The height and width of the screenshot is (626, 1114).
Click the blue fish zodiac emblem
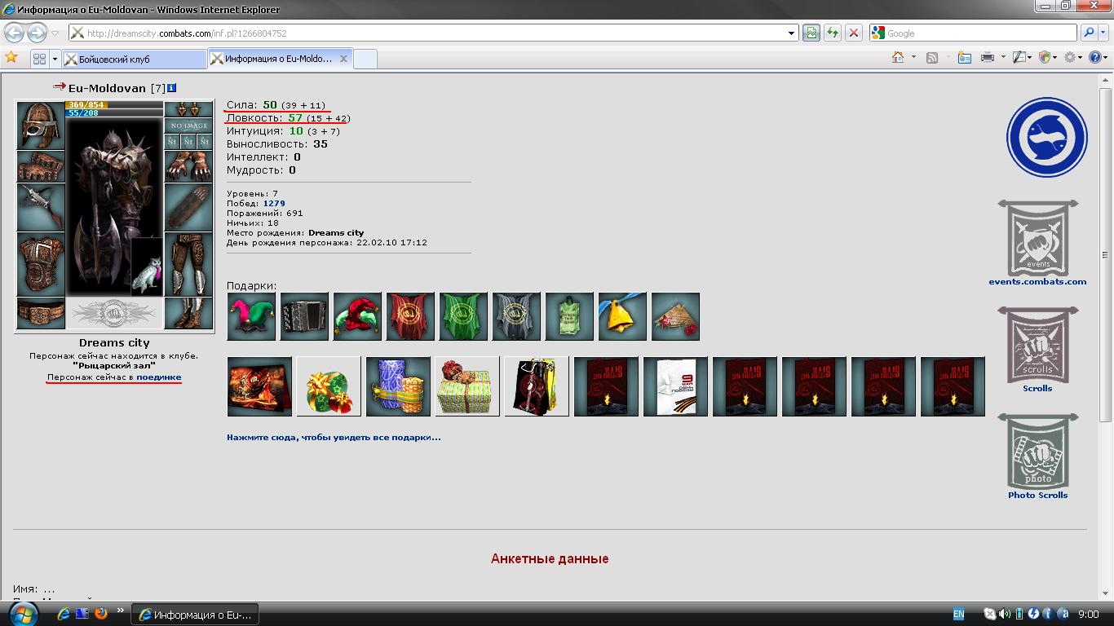click(x=1046, y=137)
